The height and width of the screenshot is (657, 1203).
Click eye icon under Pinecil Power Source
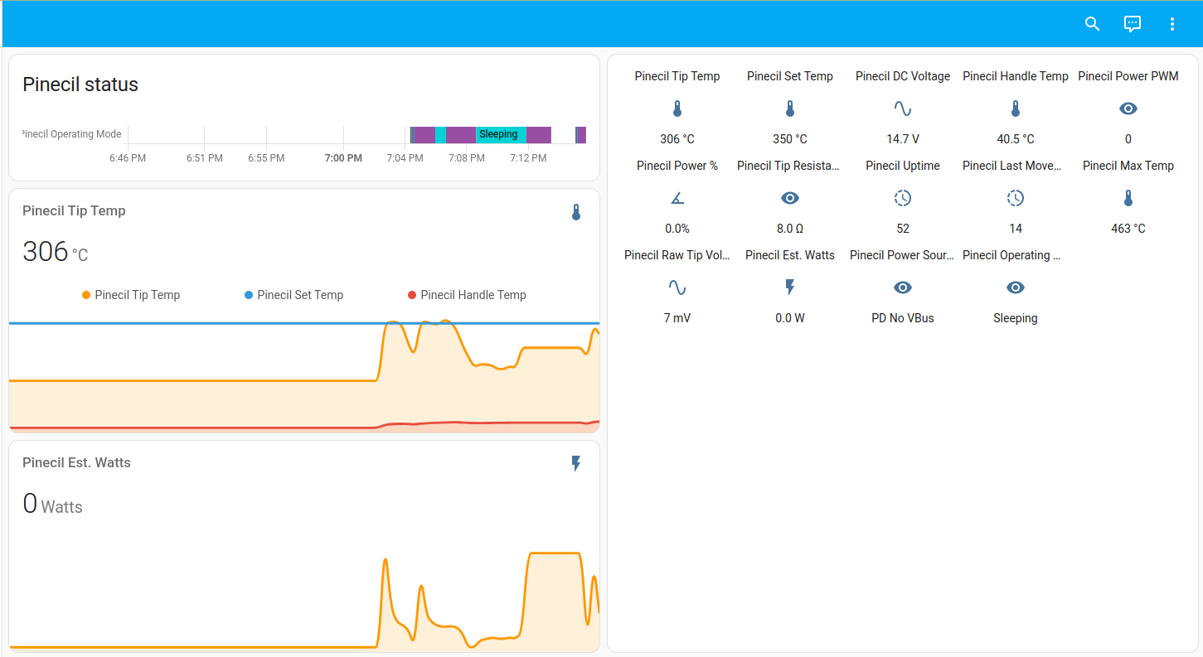(x=902, y=287)
